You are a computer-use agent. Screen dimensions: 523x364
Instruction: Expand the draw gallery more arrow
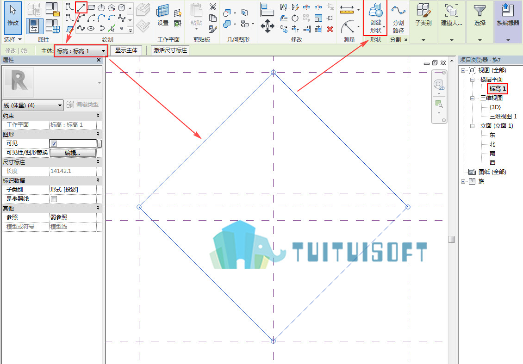pos(131,30)
